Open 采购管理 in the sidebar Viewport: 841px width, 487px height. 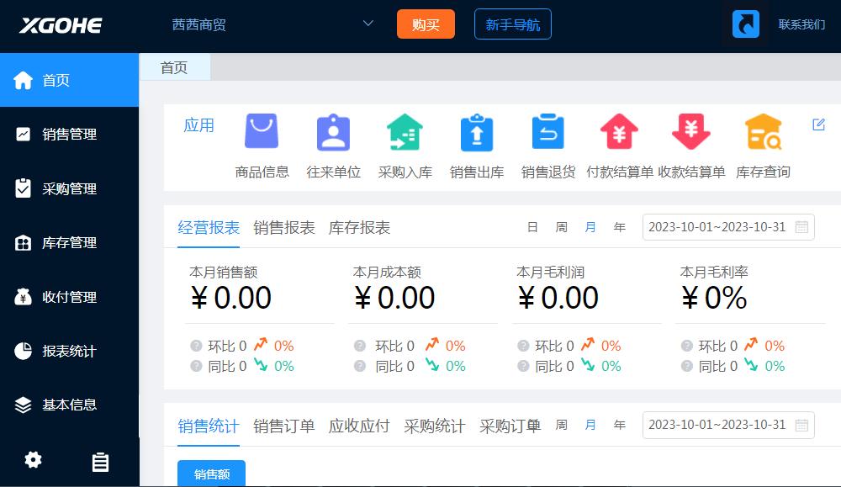tap(69, 188)
